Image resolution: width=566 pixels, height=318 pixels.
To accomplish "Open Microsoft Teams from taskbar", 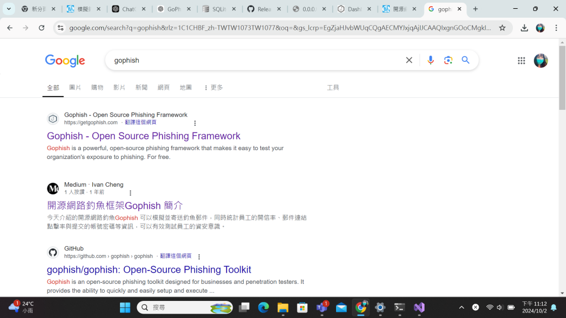I will coord(322,308).
